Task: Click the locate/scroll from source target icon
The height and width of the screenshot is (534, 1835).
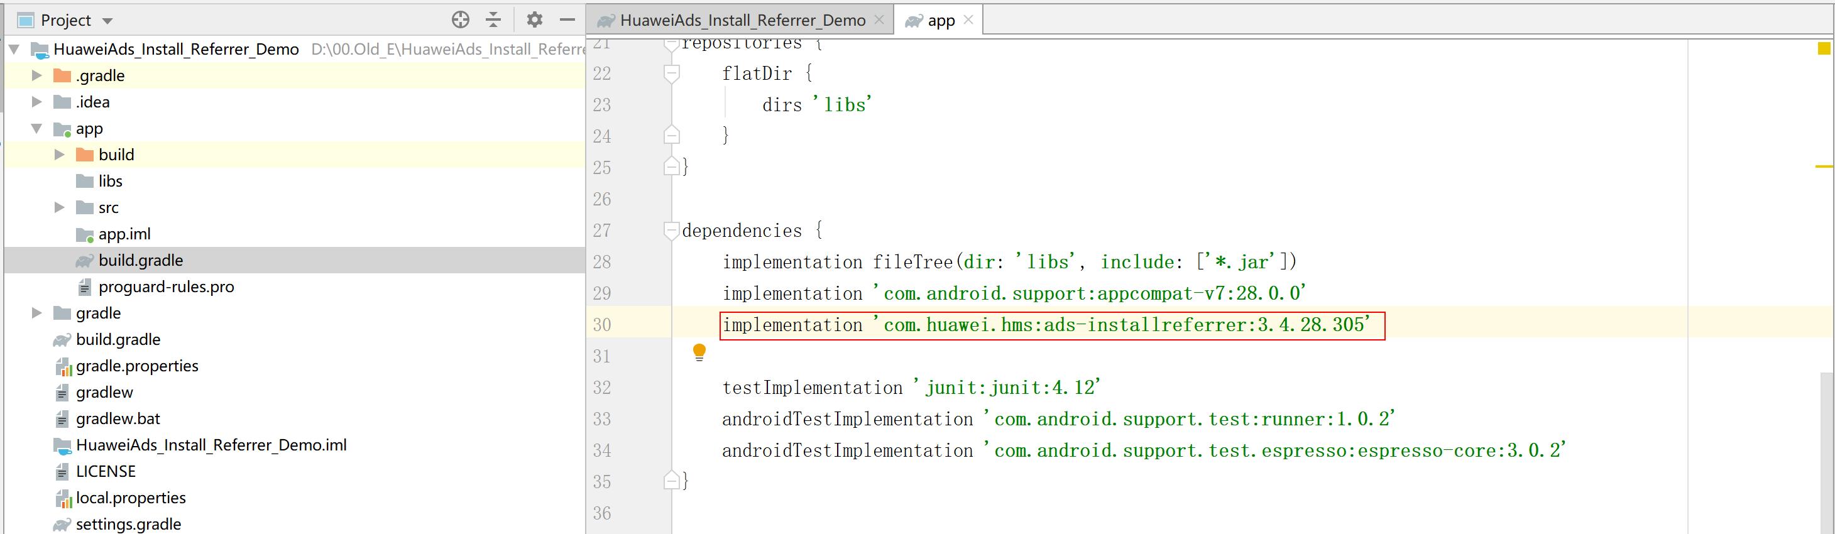Action: (460, 20)
